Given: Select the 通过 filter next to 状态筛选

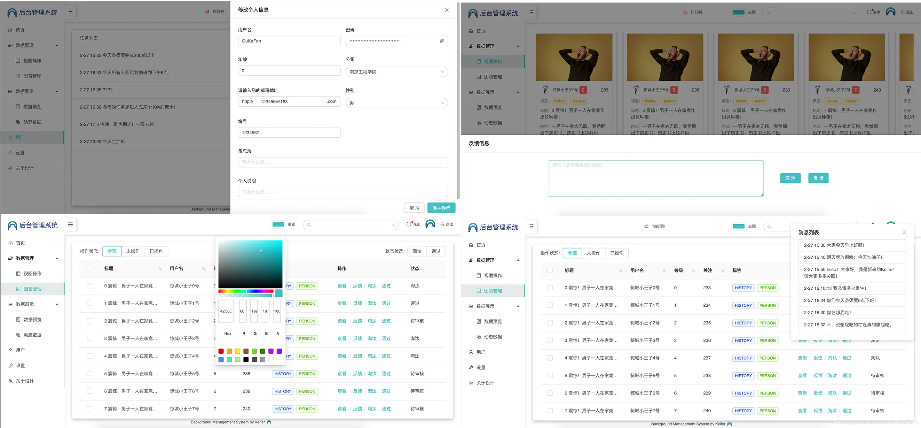Looking at the screenshot, I should [436, 251].
